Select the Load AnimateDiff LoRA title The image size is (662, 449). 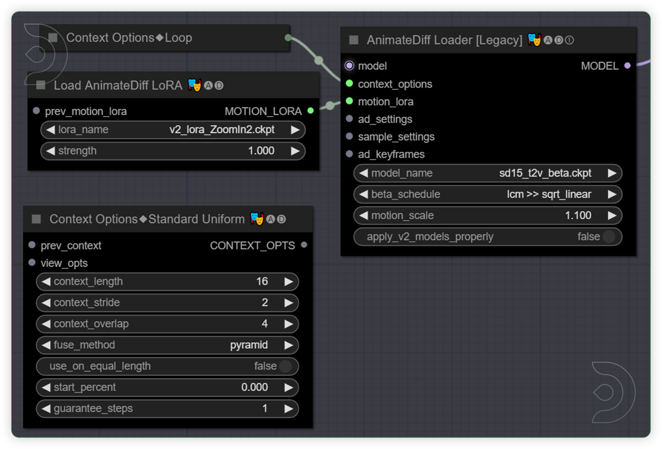pyautogui.click(x=118, y=86)
